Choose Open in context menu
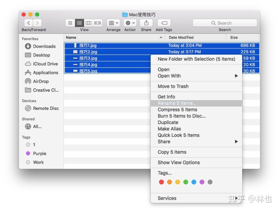279x210 pixels. 196,69
